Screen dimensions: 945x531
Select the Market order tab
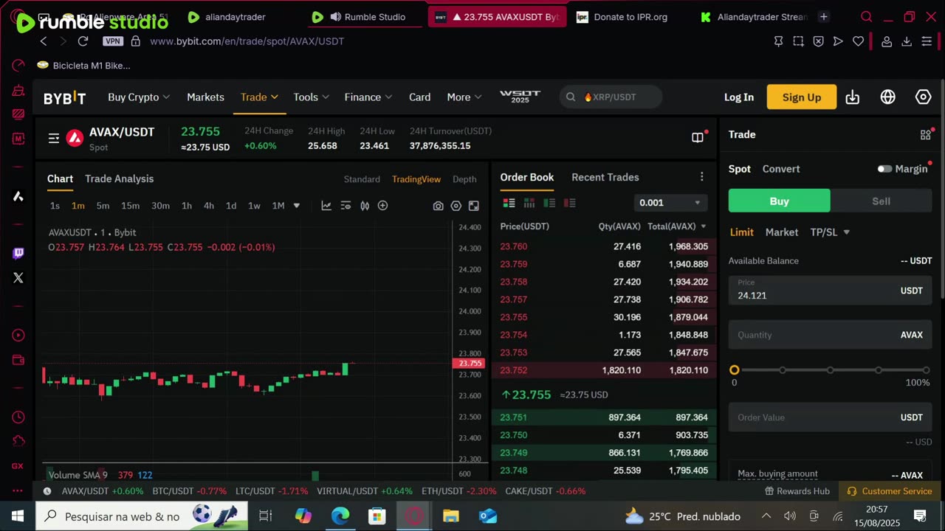point(782,232)
